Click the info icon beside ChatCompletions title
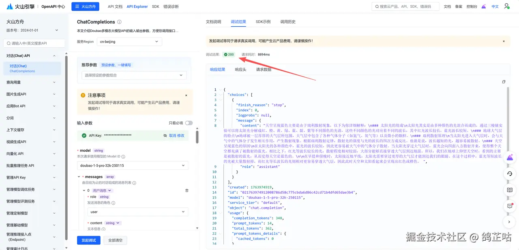The width and height of the screenshot is (519, 250). pyautogui.click(x=119, y=22)
